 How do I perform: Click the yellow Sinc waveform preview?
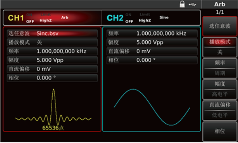53,107
